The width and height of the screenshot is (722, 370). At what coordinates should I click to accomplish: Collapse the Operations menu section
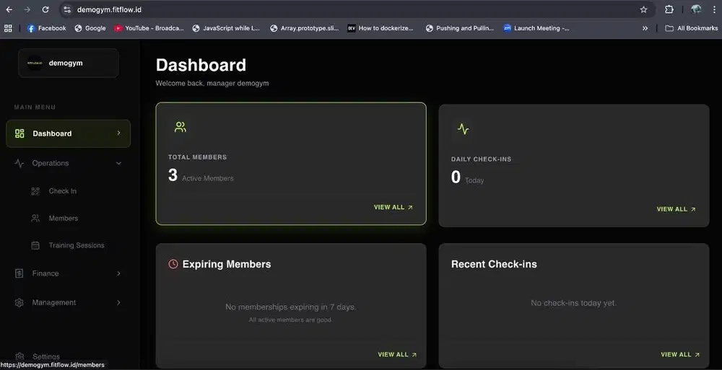click(119, 164)
